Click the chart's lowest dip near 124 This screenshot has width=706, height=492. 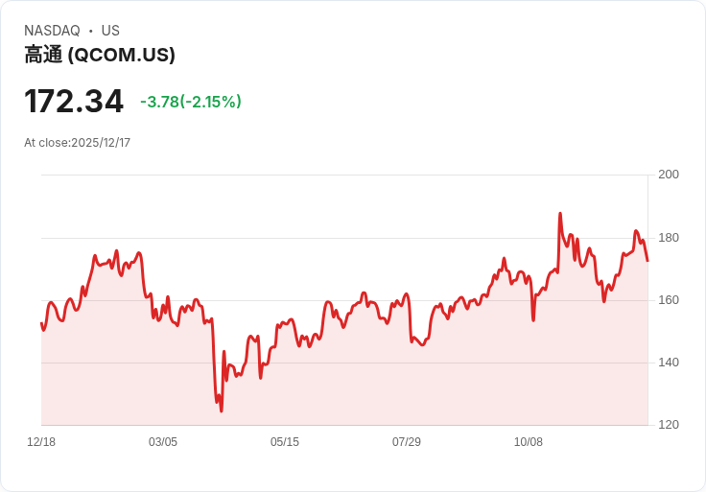click(221, 411)
